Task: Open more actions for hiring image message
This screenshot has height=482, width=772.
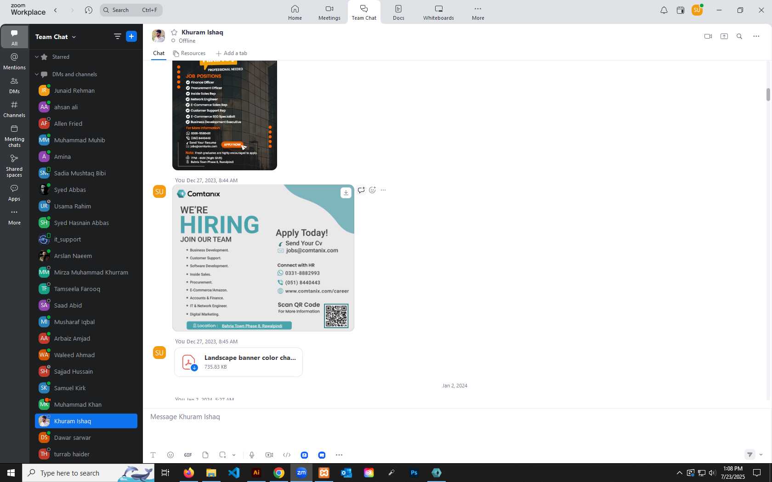Action: [383, 190]
